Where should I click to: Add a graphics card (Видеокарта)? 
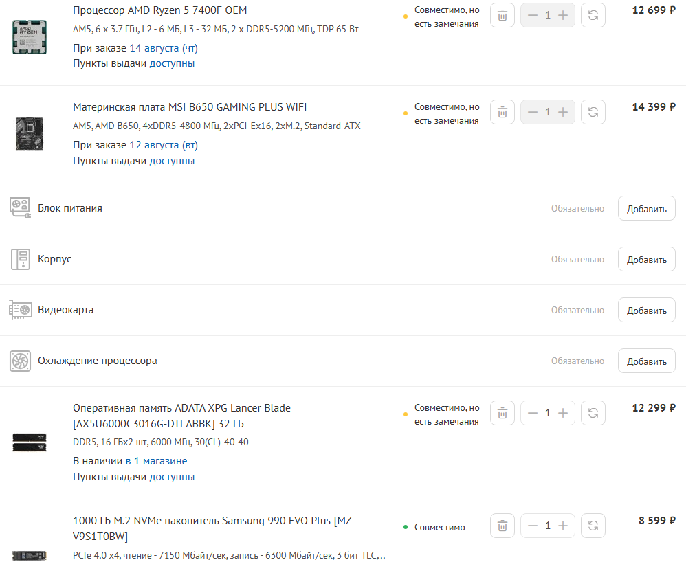(x=646, y=311)
